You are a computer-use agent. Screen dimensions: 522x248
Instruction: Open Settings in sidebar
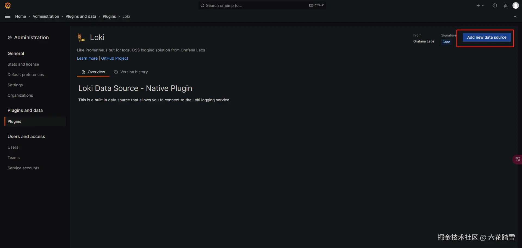coord(15,85)
